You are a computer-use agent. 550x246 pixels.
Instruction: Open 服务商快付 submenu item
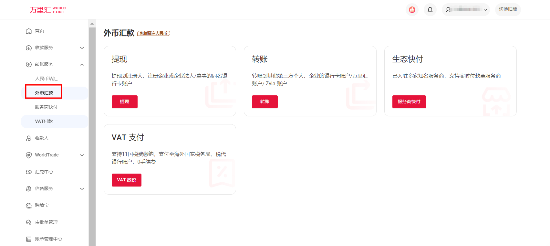[46, 107]
